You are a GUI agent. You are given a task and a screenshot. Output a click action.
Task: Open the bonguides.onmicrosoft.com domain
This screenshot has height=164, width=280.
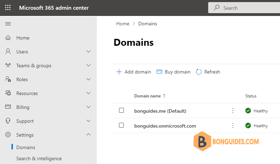coord(165,126)
